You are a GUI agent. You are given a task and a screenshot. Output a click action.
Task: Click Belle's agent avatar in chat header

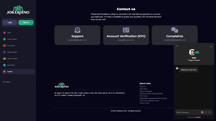click(192, 52)
